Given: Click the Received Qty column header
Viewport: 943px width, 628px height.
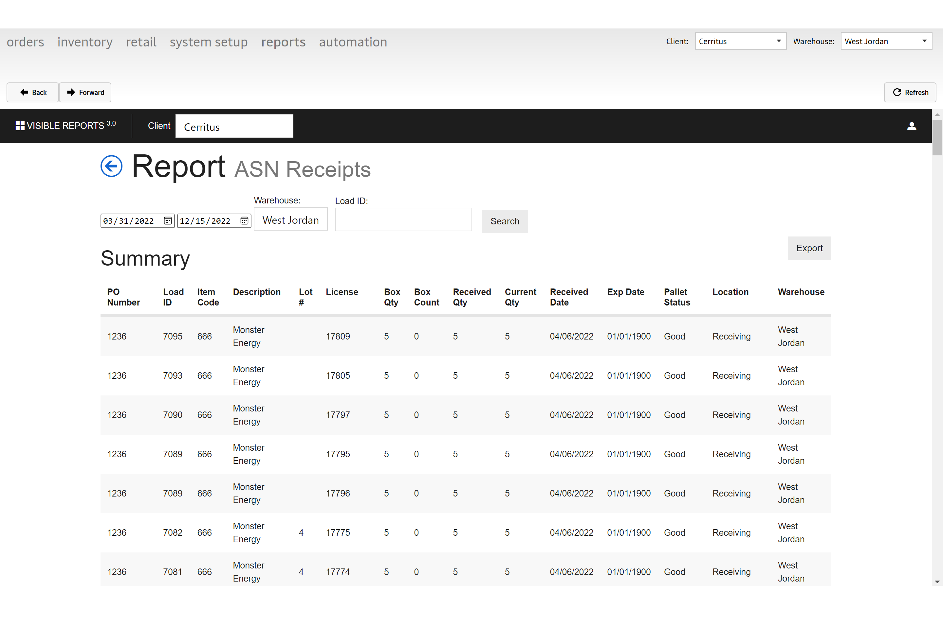Looking at the screenshot, I should coord(472,297).
